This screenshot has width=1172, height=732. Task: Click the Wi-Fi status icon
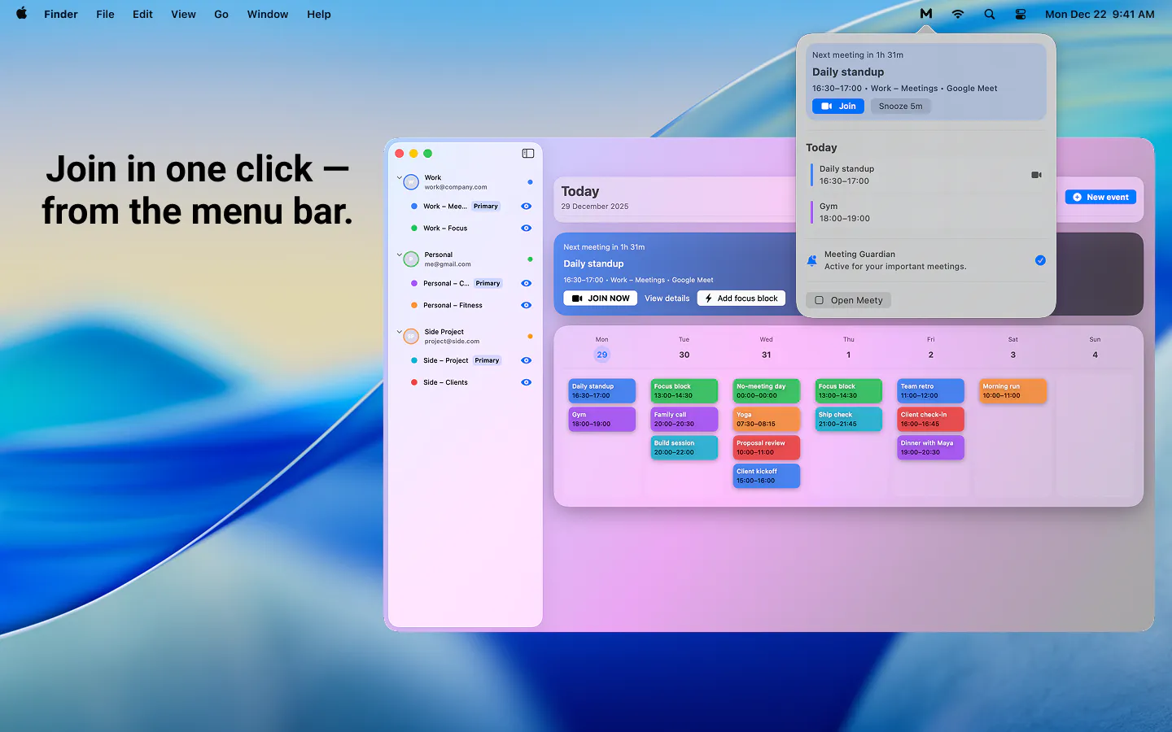tap(958, 14)
